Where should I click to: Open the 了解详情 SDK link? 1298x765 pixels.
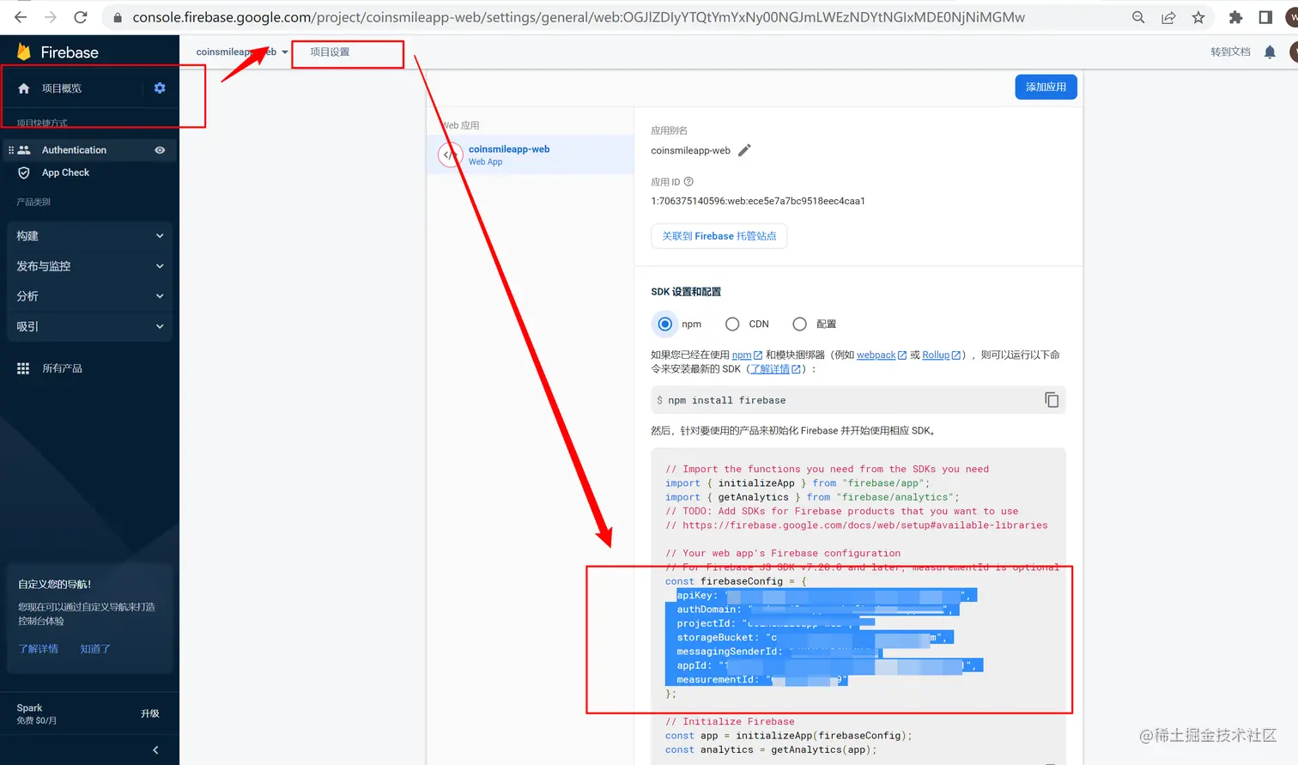(x=776, y=369)
